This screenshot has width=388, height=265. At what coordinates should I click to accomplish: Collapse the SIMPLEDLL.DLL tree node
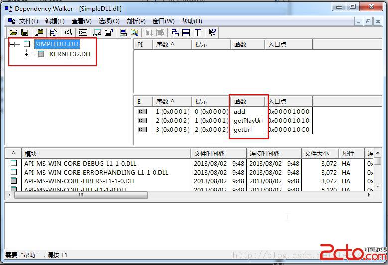12,44
